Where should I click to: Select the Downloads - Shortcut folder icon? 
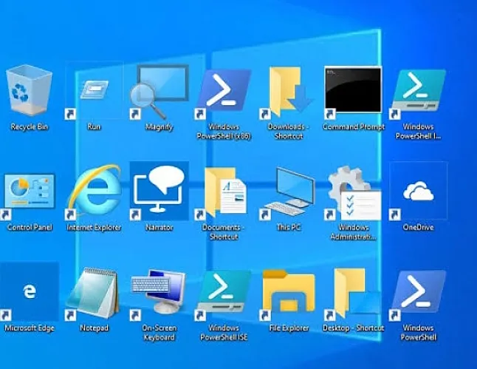[x=288, y=92]
